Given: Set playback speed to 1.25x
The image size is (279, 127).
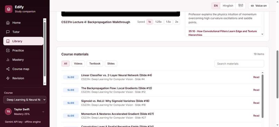Looking at the screenshot, I should click(x=158, y=22).
